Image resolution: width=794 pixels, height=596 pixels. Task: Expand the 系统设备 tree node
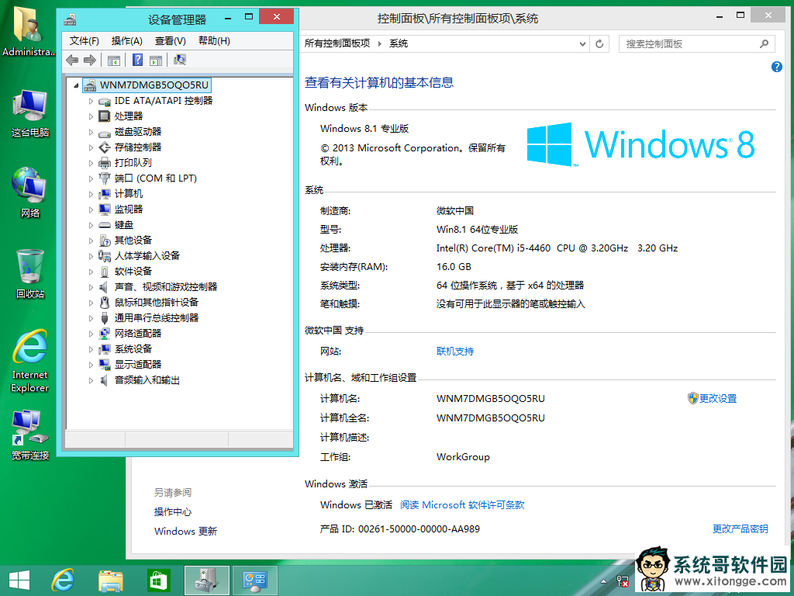point(91,349)
